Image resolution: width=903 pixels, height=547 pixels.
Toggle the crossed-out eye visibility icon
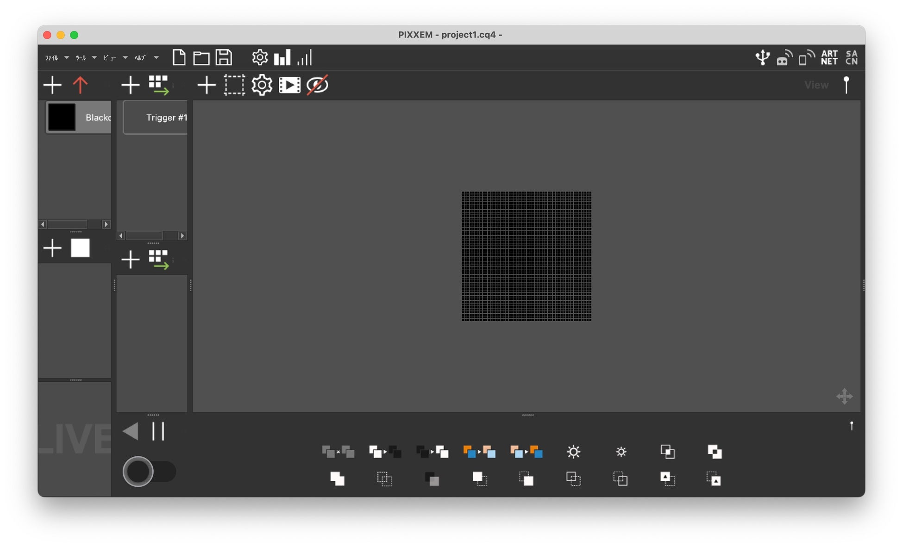pos(317,85)
